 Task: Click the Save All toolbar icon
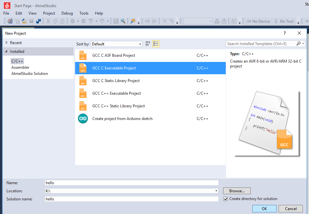coord(39,21)
